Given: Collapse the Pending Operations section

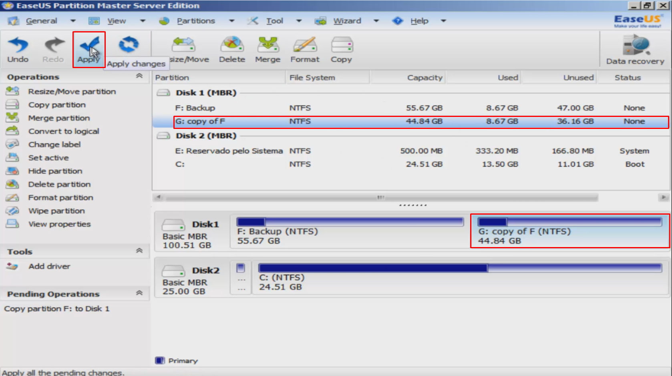Looking at the screenshot, I should click(x=139, y=293).
